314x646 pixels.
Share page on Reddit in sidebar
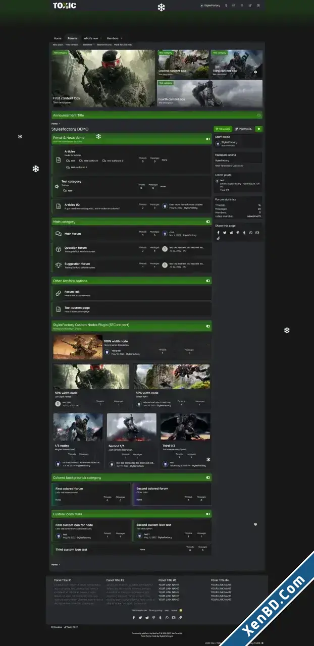click(x=231, y=233)
